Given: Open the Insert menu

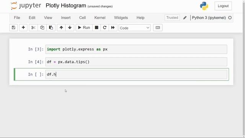Looking at the screenshot, I should 65,18.
